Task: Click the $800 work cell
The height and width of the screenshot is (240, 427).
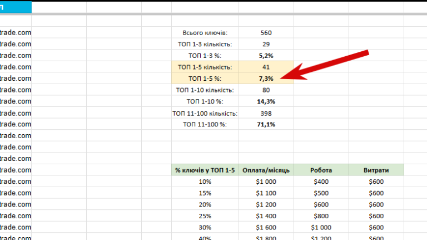Action: click(321, 216)
